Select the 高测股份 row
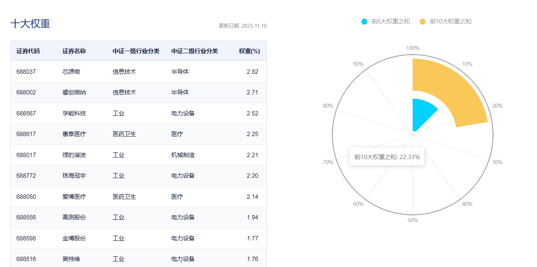The width and height of the screenshot is (537, 267). click(x=74, y=217)
